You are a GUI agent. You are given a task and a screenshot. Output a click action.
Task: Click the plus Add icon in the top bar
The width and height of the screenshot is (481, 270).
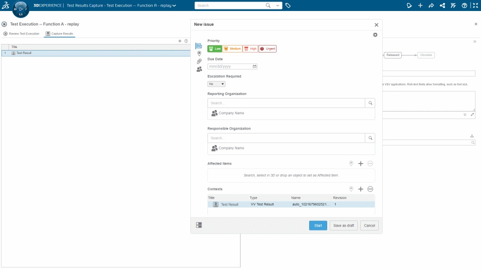[420, 5]
